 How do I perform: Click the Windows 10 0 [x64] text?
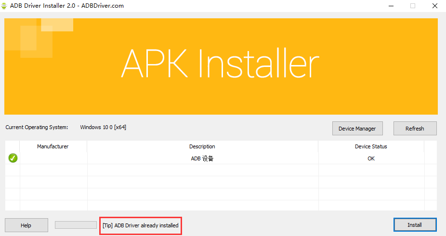click(x=103, y=127)
